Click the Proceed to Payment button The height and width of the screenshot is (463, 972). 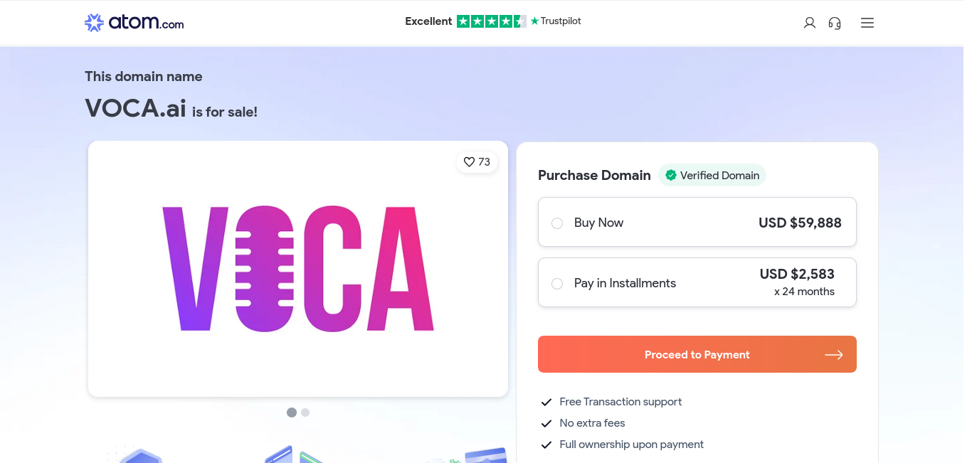point(697,354)
